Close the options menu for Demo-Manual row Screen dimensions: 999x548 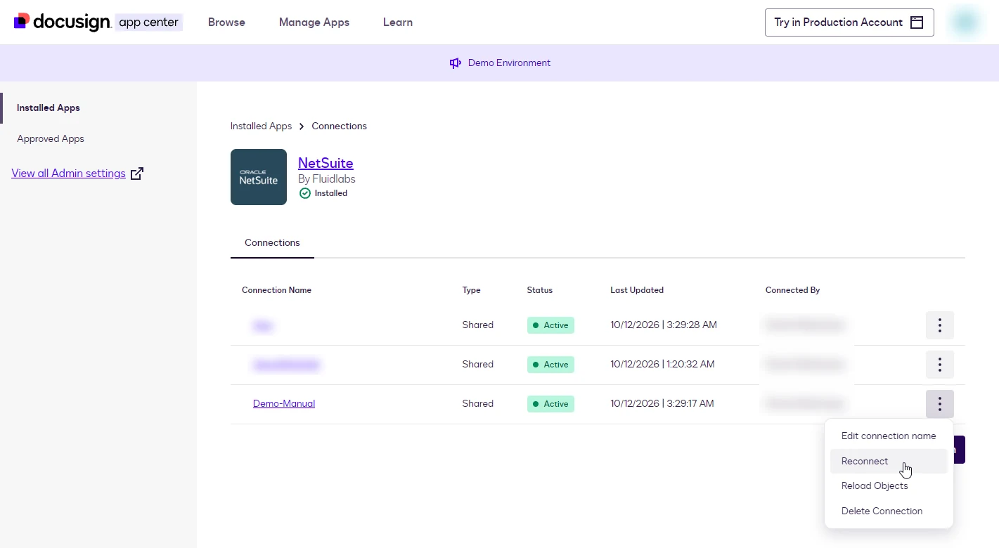coord(940,404)
